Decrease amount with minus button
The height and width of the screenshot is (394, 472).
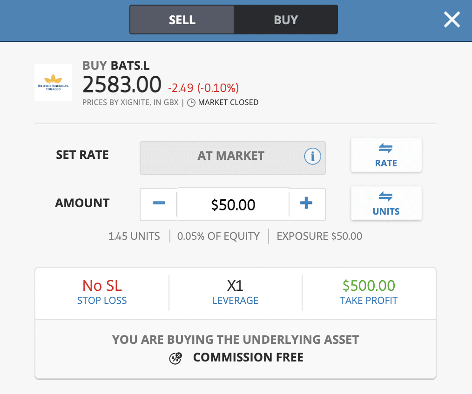coord(159,203)
